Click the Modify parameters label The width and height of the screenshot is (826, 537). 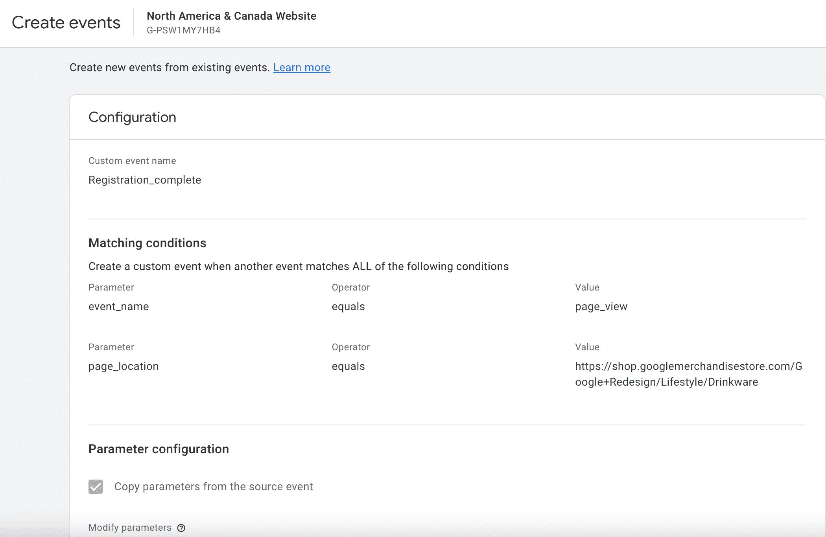pos(130,528)
